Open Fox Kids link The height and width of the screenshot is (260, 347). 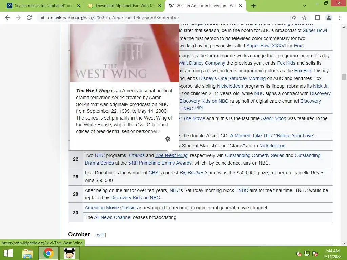pos(286,63)
